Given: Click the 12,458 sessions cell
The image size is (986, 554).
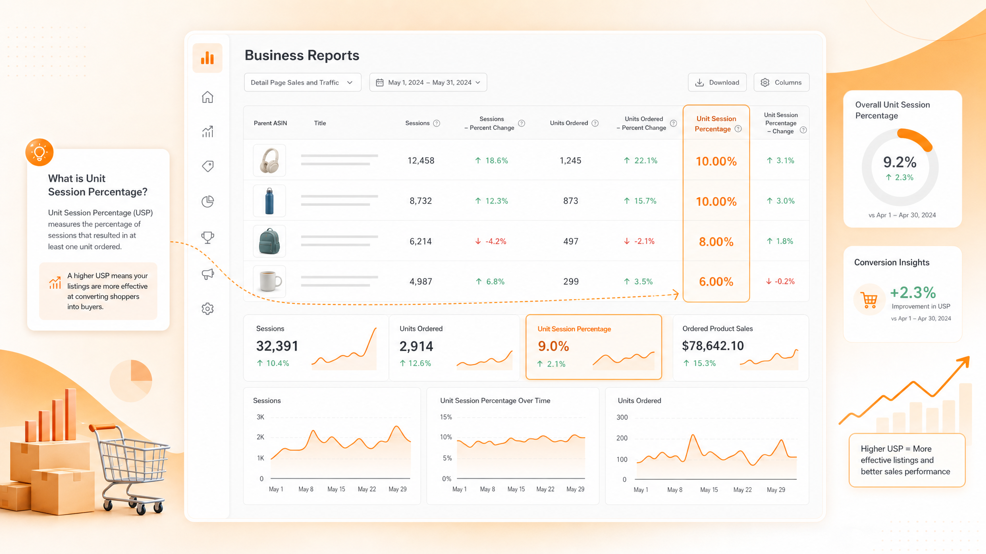Looking at the screenshot, I should [x=421, y=161].
